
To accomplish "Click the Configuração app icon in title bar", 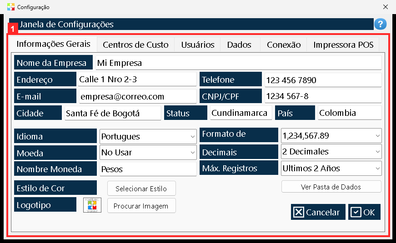I will tap(11, 7).
